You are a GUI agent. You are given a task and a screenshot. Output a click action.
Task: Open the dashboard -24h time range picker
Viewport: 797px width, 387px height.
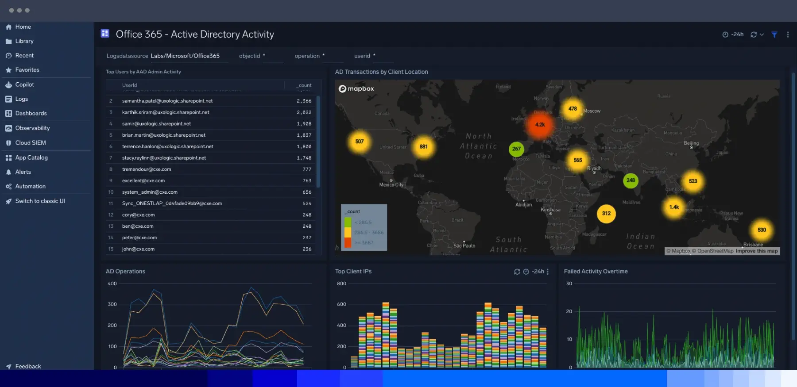(x=733, y=34)
